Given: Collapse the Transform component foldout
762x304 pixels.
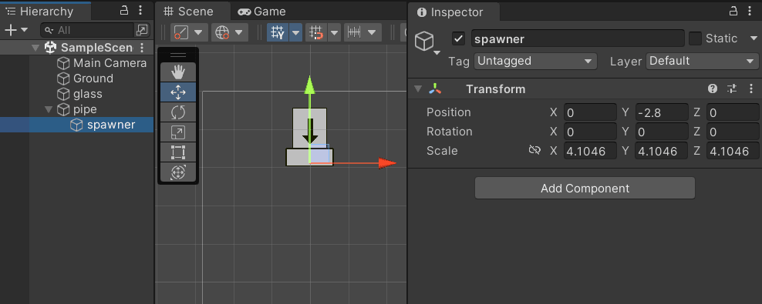Looking at the screenshot, I should click(417, 89).
